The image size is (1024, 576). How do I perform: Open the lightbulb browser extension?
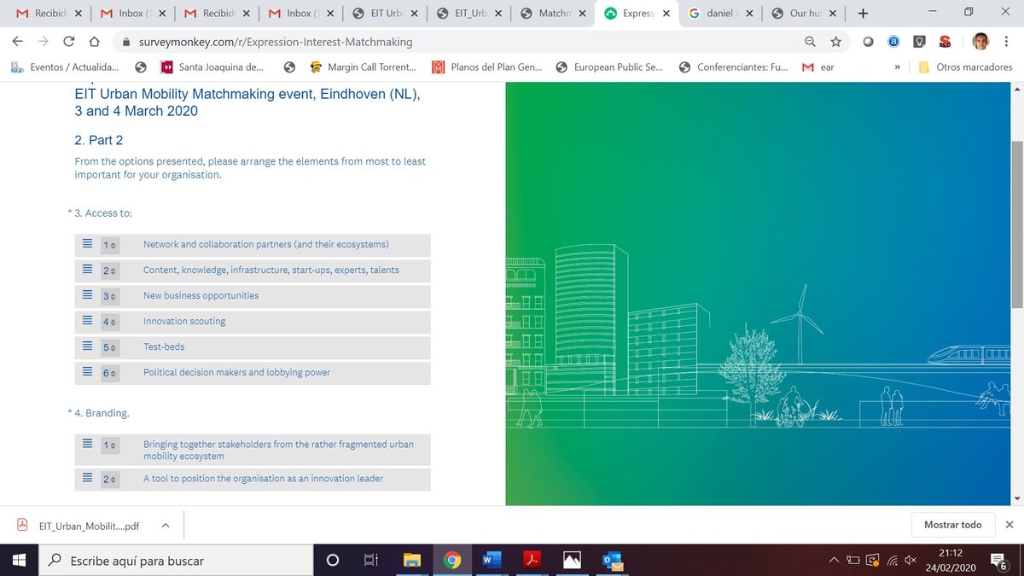919,41
